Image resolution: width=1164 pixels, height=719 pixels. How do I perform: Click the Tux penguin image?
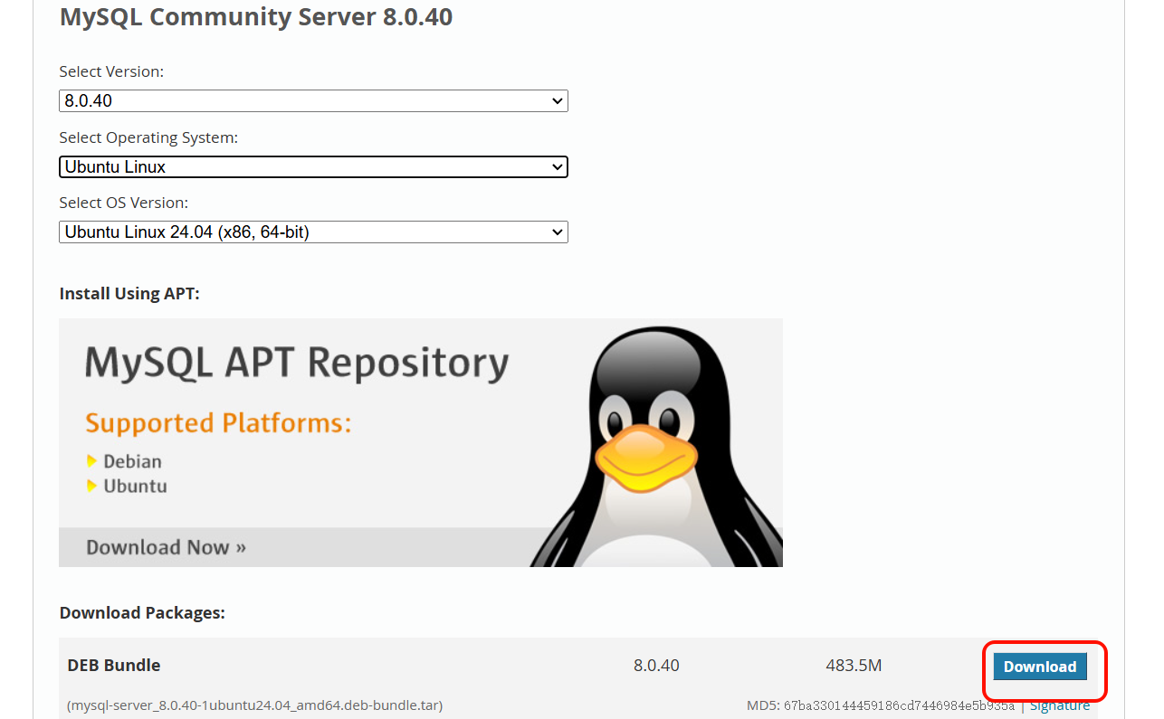point(656,447)
